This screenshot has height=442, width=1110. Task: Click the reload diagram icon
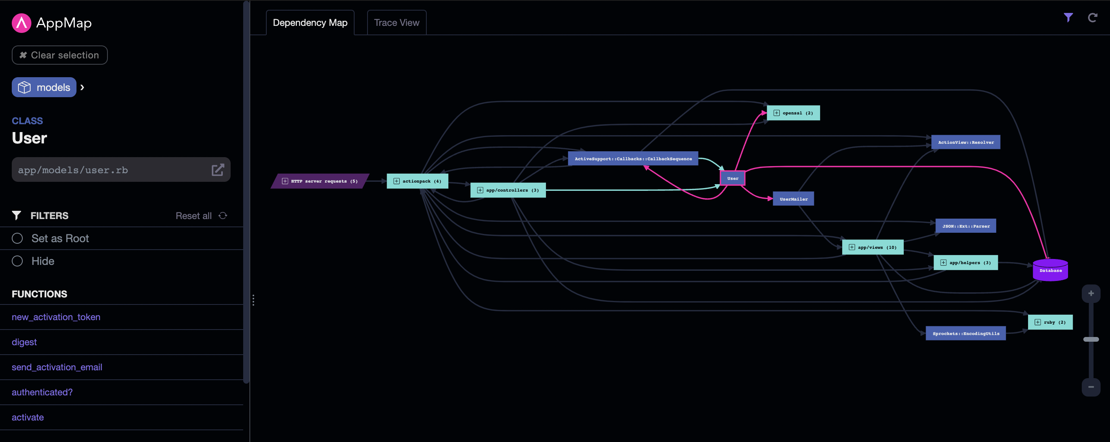click(1092, 18)
